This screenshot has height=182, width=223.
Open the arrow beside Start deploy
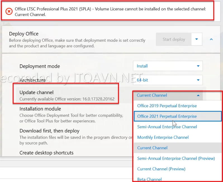point(197,39)
